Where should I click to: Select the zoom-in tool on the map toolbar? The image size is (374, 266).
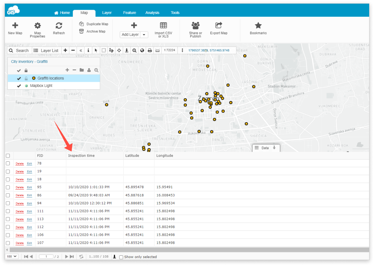pyautogui.click(x=134, y=50)
